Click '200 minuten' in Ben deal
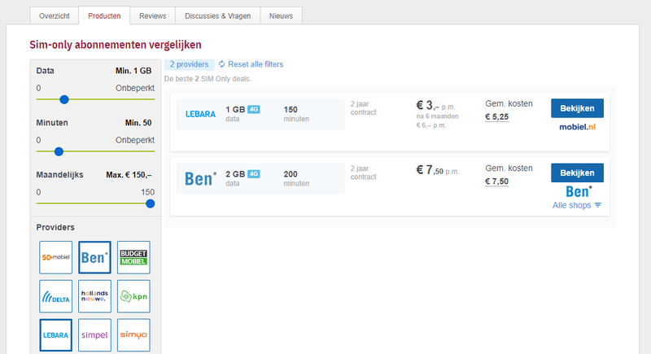Image resolution: width=651 pixels, height=354 pixels. pyautogui.click(x=296, y=178)
